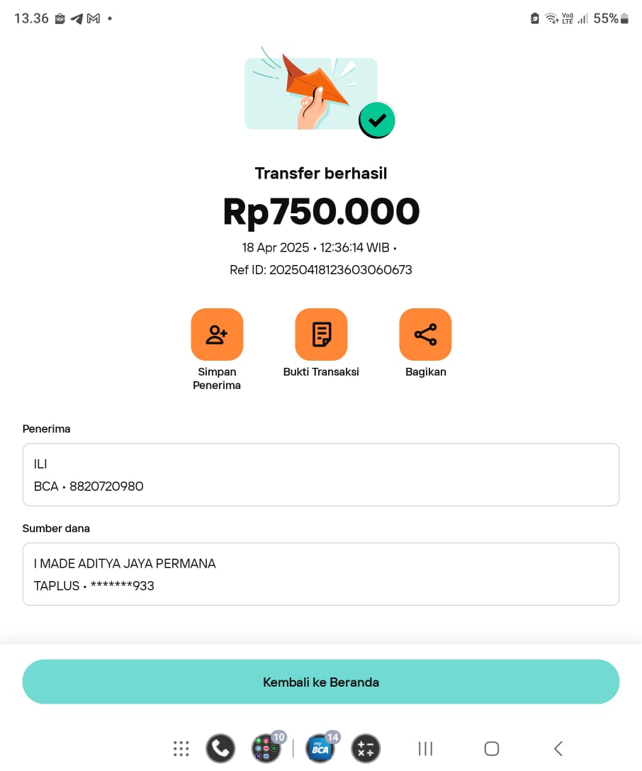Image resolution: width=642 pixels, height=771 pixels.
Task: Tap the Bagikan share icon
Action: 425,334
